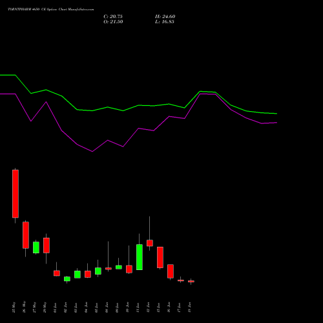Click the 25 May date label

pyautogui.click(x=14, y=307)
